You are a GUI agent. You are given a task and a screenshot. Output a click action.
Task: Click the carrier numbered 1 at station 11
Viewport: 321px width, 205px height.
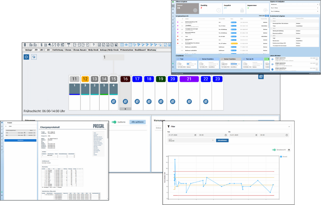coord(75,89)
